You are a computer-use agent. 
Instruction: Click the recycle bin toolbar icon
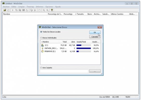pyautogui.click(x=31, y=10)
